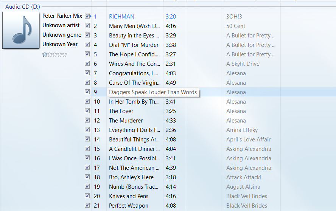Click the 2:36 track length
The image size is (336, 211).
[x=171, y=130]
